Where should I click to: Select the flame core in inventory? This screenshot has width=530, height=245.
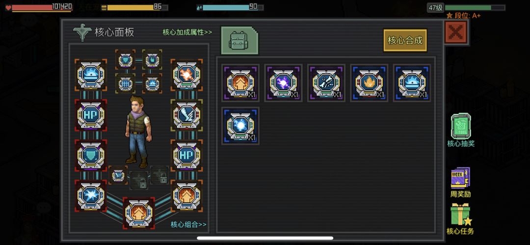point(369,83)
